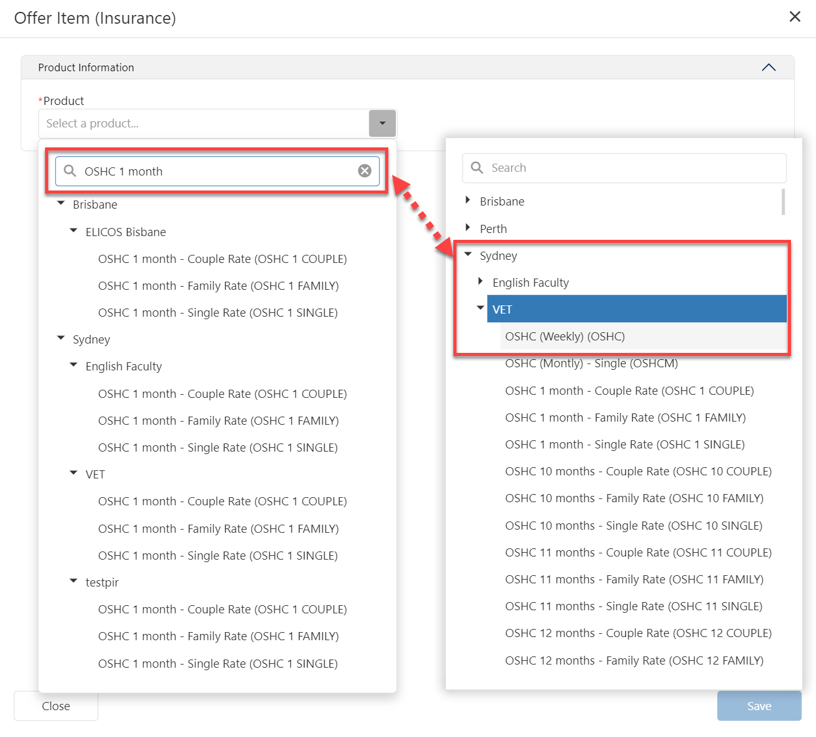
Task: Collapse English Faculty in the left list
Action: click(x=73, y=365)
